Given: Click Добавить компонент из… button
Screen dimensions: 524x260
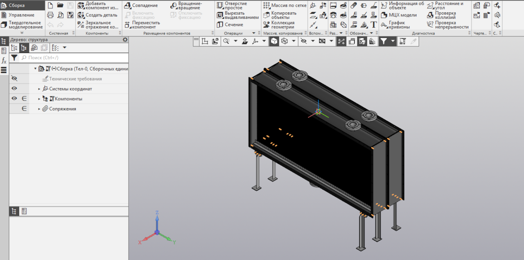Looking at the screenshot, I should [x=98, y=5].
